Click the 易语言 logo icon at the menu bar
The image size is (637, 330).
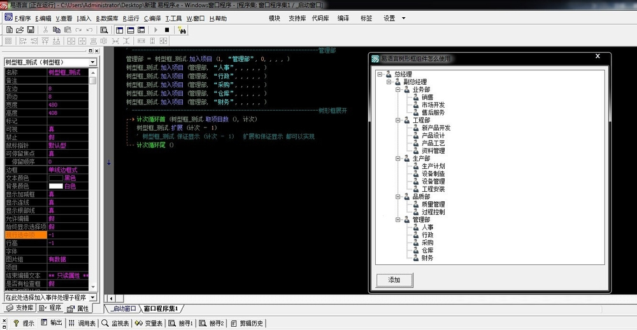[8, 17]
